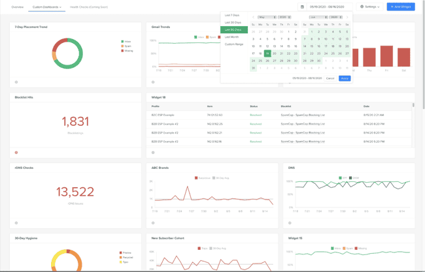425x272 pixels.
Task: Choose Custom Range preset option
Action: coord(234,44)
